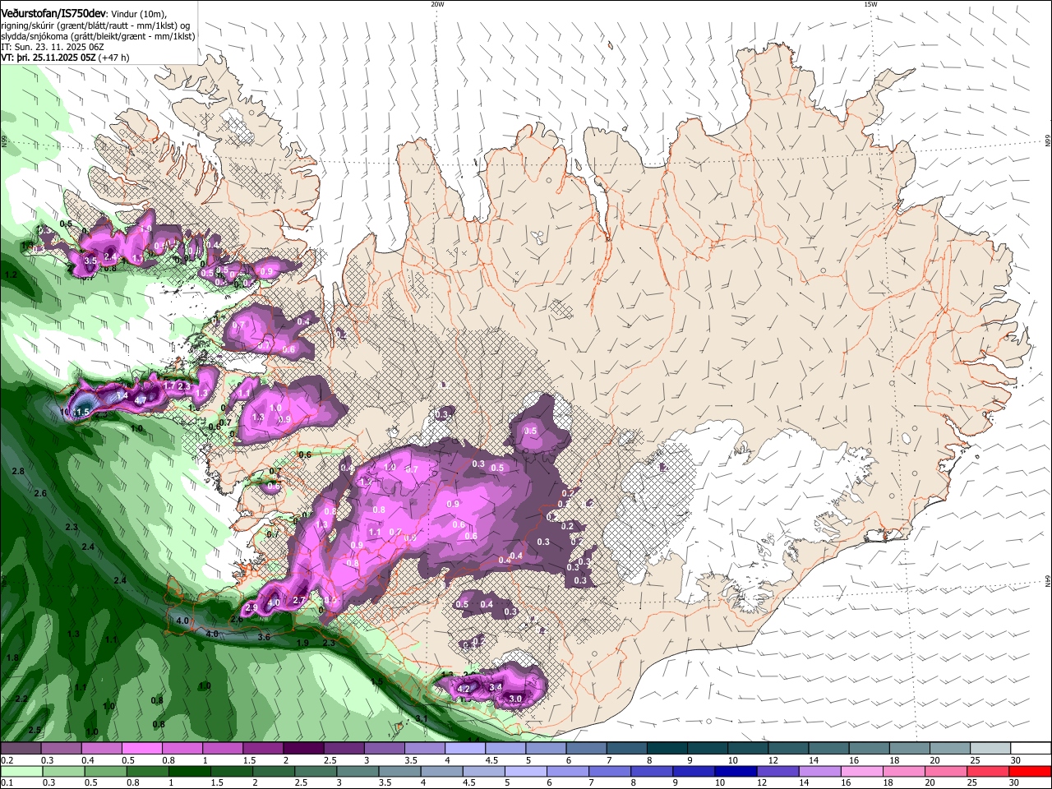1052x789 pixels.
Task: Click the 'VT: þri. 25.11.2025 05Z (+47 h)' line
Action: (65, 58)
